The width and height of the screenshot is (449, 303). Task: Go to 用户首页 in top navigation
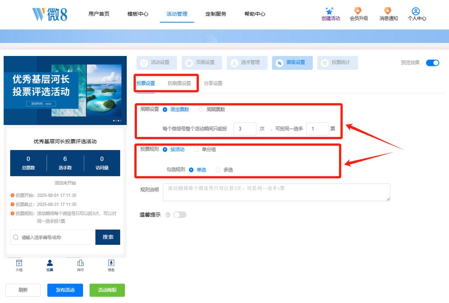pyautogui.click(x=99, y=14)
